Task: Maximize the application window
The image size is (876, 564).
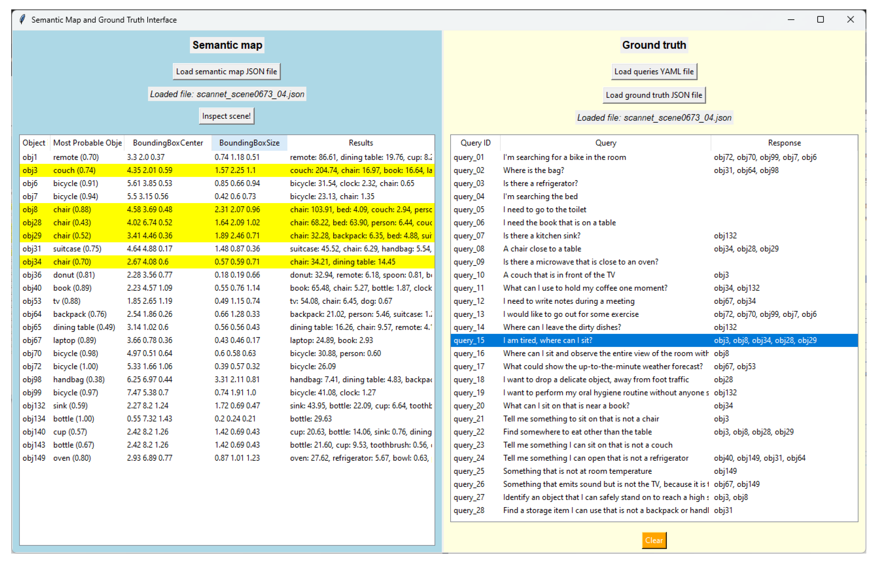Action: pos(820,19)
